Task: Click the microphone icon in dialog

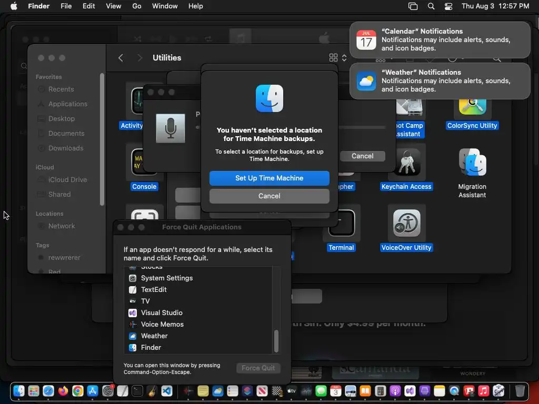Action: (x=171, y=128)
